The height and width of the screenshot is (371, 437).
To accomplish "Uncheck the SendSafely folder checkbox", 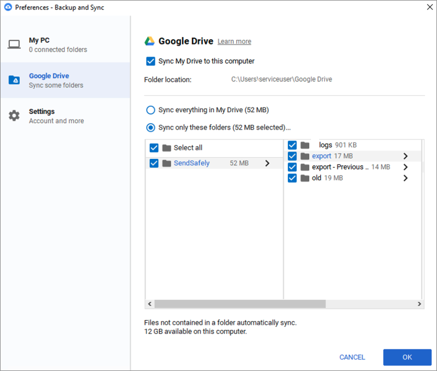I will [x=154, y=163].
